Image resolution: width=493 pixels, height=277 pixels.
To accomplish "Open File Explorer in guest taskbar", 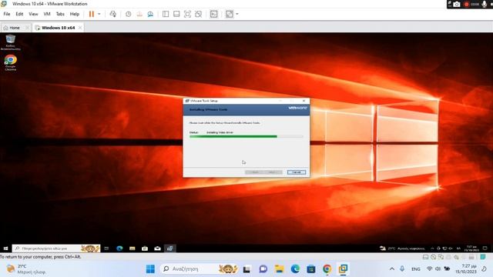I will click(x=132, y=249).
